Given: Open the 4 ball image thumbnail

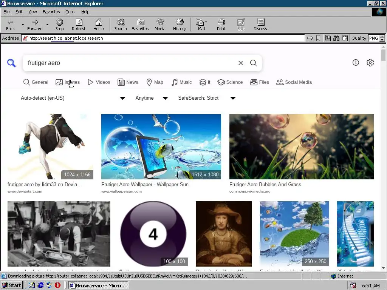Looking at the screenshot, I should click(x=153, y=234).
